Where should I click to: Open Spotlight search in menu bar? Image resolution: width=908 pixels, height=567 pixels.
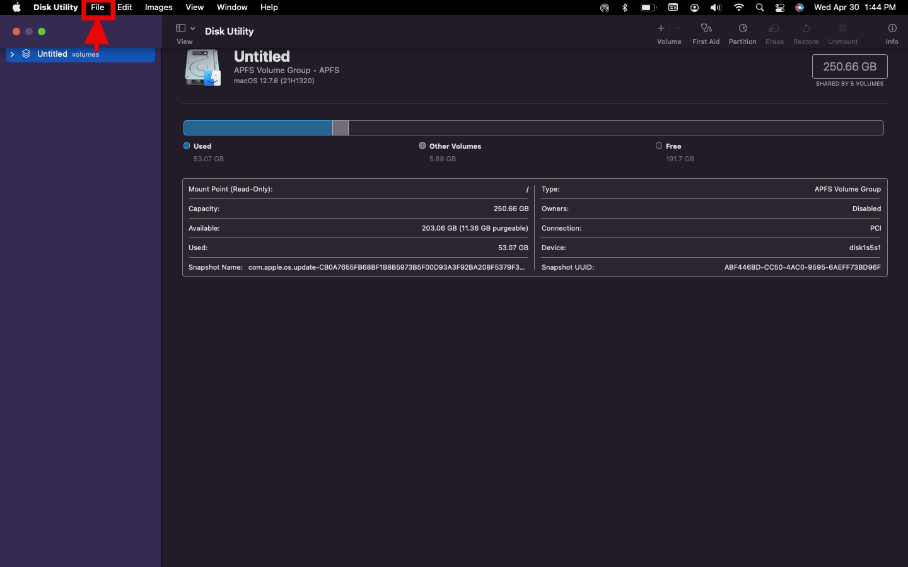[x=760, y=8]
